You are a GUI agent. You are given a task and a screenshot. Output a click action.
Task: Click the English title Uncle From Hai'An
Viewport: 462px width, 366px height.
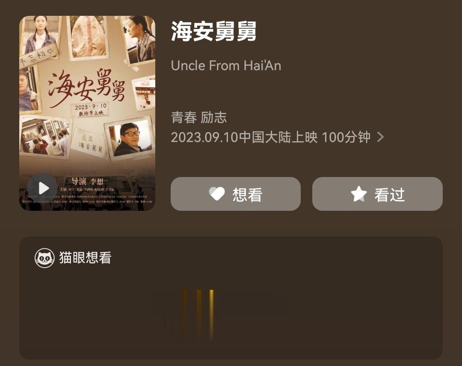(x=226, y=65)
